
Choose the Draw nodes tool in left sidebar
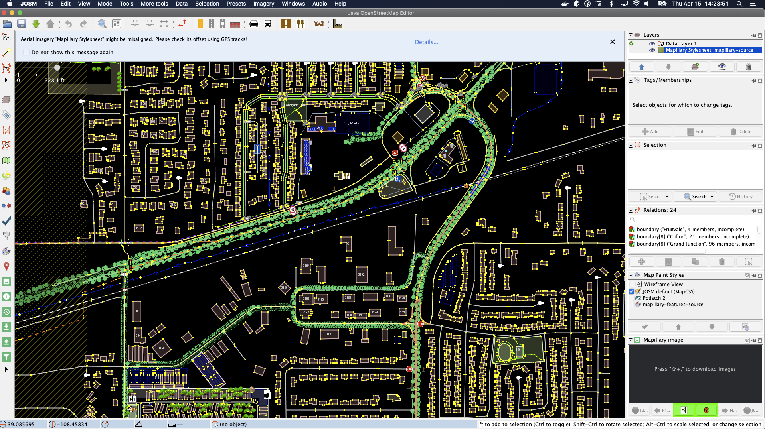click(x=6, y=53)
